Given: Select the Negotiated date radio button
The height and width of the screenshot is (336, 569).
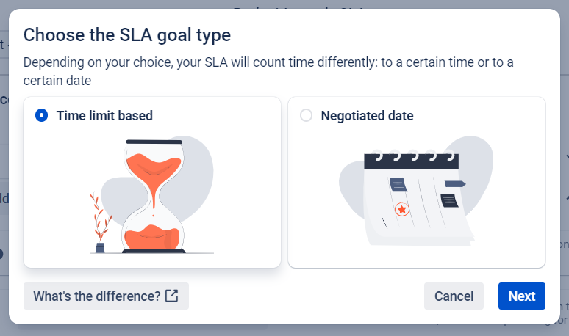Looking at the screenshot, I should (307, 115).
